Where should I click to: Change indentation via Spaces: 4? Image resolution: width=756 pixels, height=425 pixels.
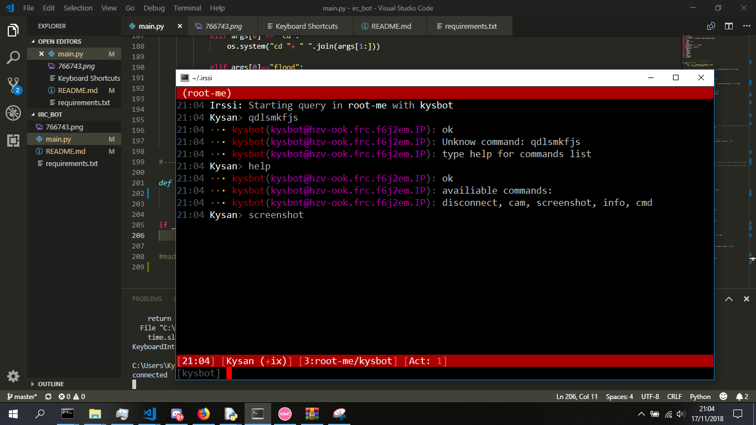click(619, 396)
